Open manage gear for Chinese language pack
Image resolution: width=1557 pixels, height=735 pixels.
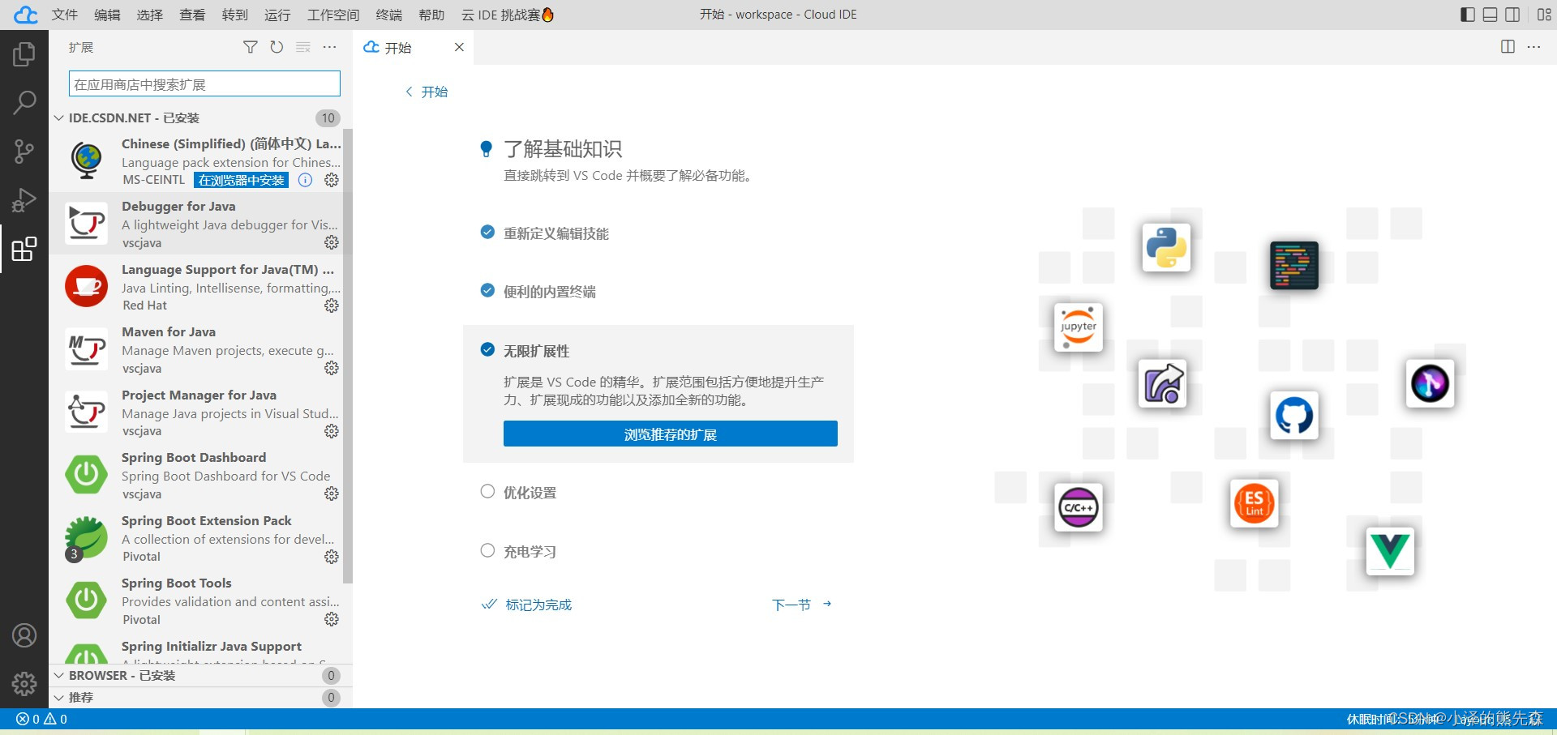pos(332,180)
